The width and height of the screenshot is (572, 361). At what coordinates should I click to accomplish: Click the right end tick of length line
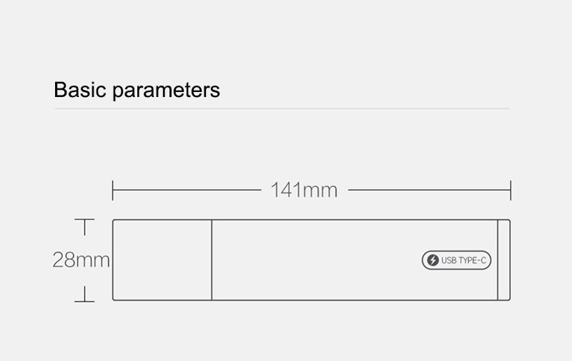(x=511, y=190)
